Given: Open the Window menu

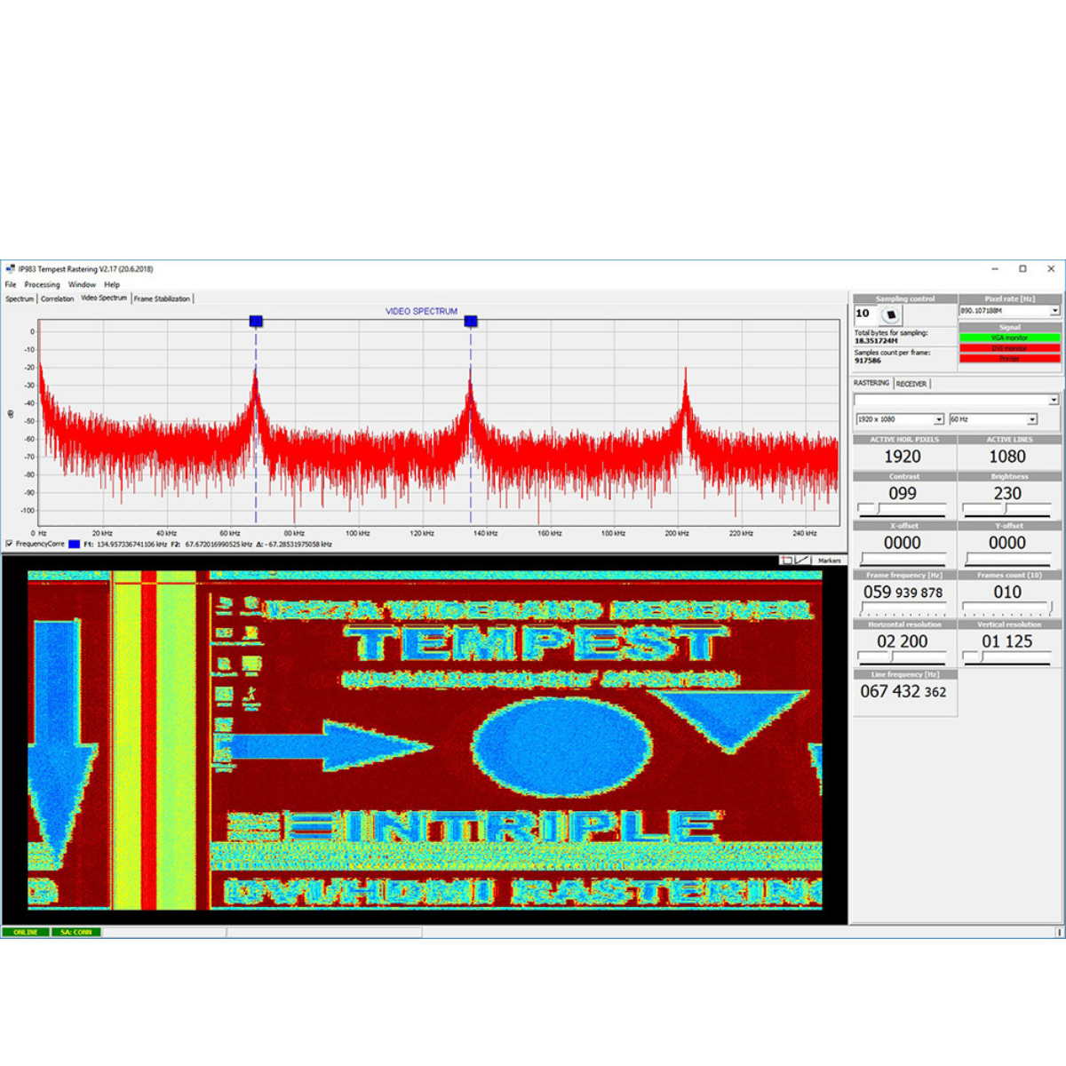Looking at the screenshot, I should point(82,284).
